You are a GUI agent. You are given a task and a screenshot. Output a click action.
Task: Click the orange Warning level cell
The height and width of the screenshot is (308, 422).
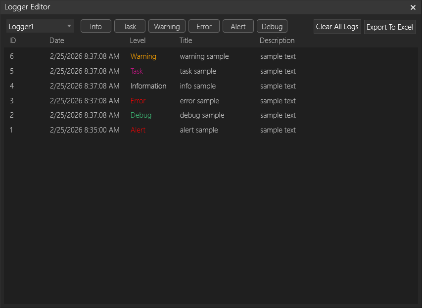coord(143,56)
